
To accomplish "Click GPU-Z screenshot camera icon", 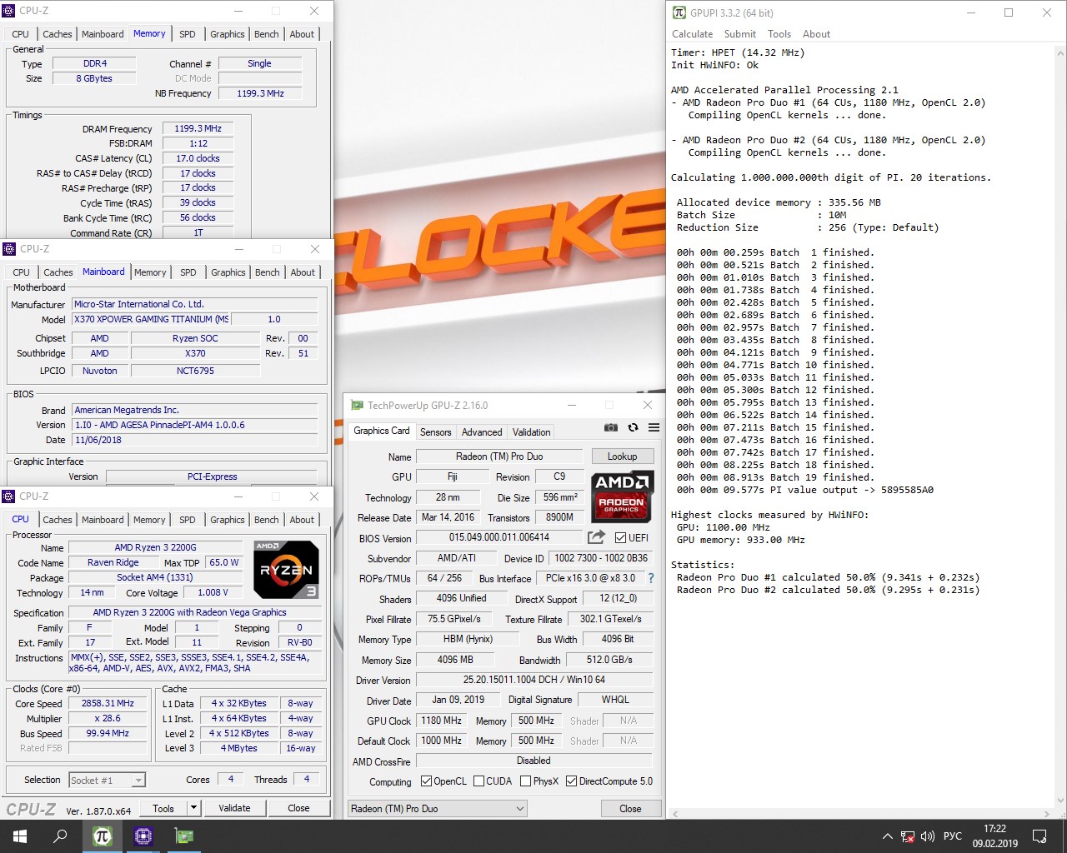I will (611, 427).
